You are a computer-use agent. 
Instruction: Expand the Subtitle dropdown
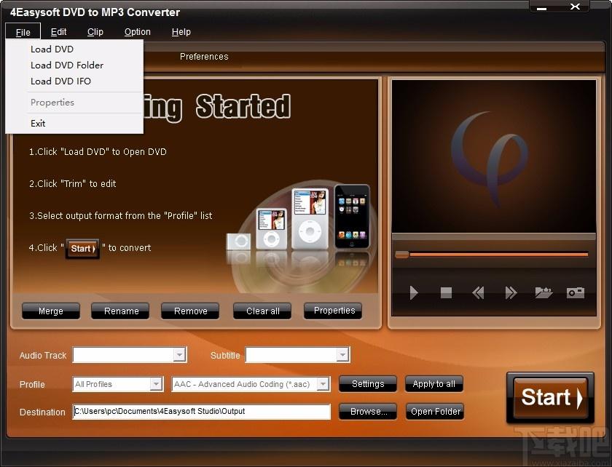pyautogui.click(x=342, y=355)
